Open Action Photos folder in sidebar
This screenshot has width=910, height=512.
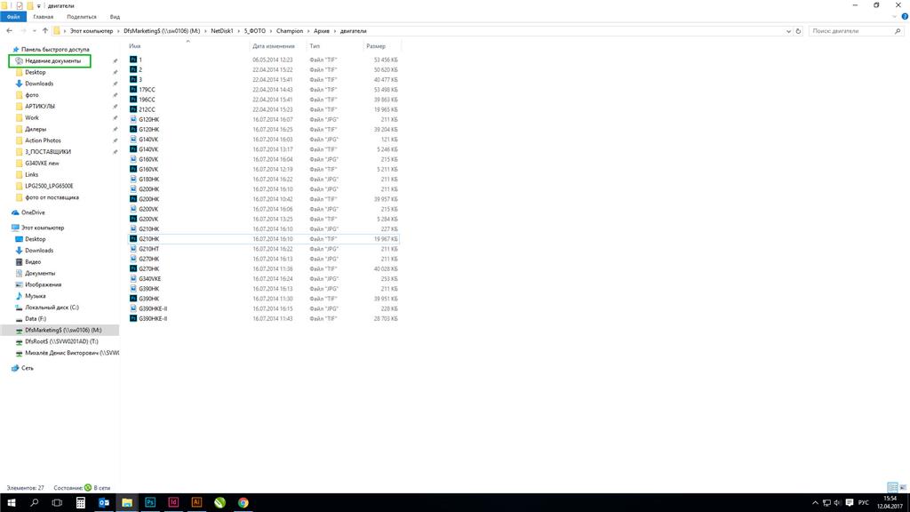coord(43,140)
